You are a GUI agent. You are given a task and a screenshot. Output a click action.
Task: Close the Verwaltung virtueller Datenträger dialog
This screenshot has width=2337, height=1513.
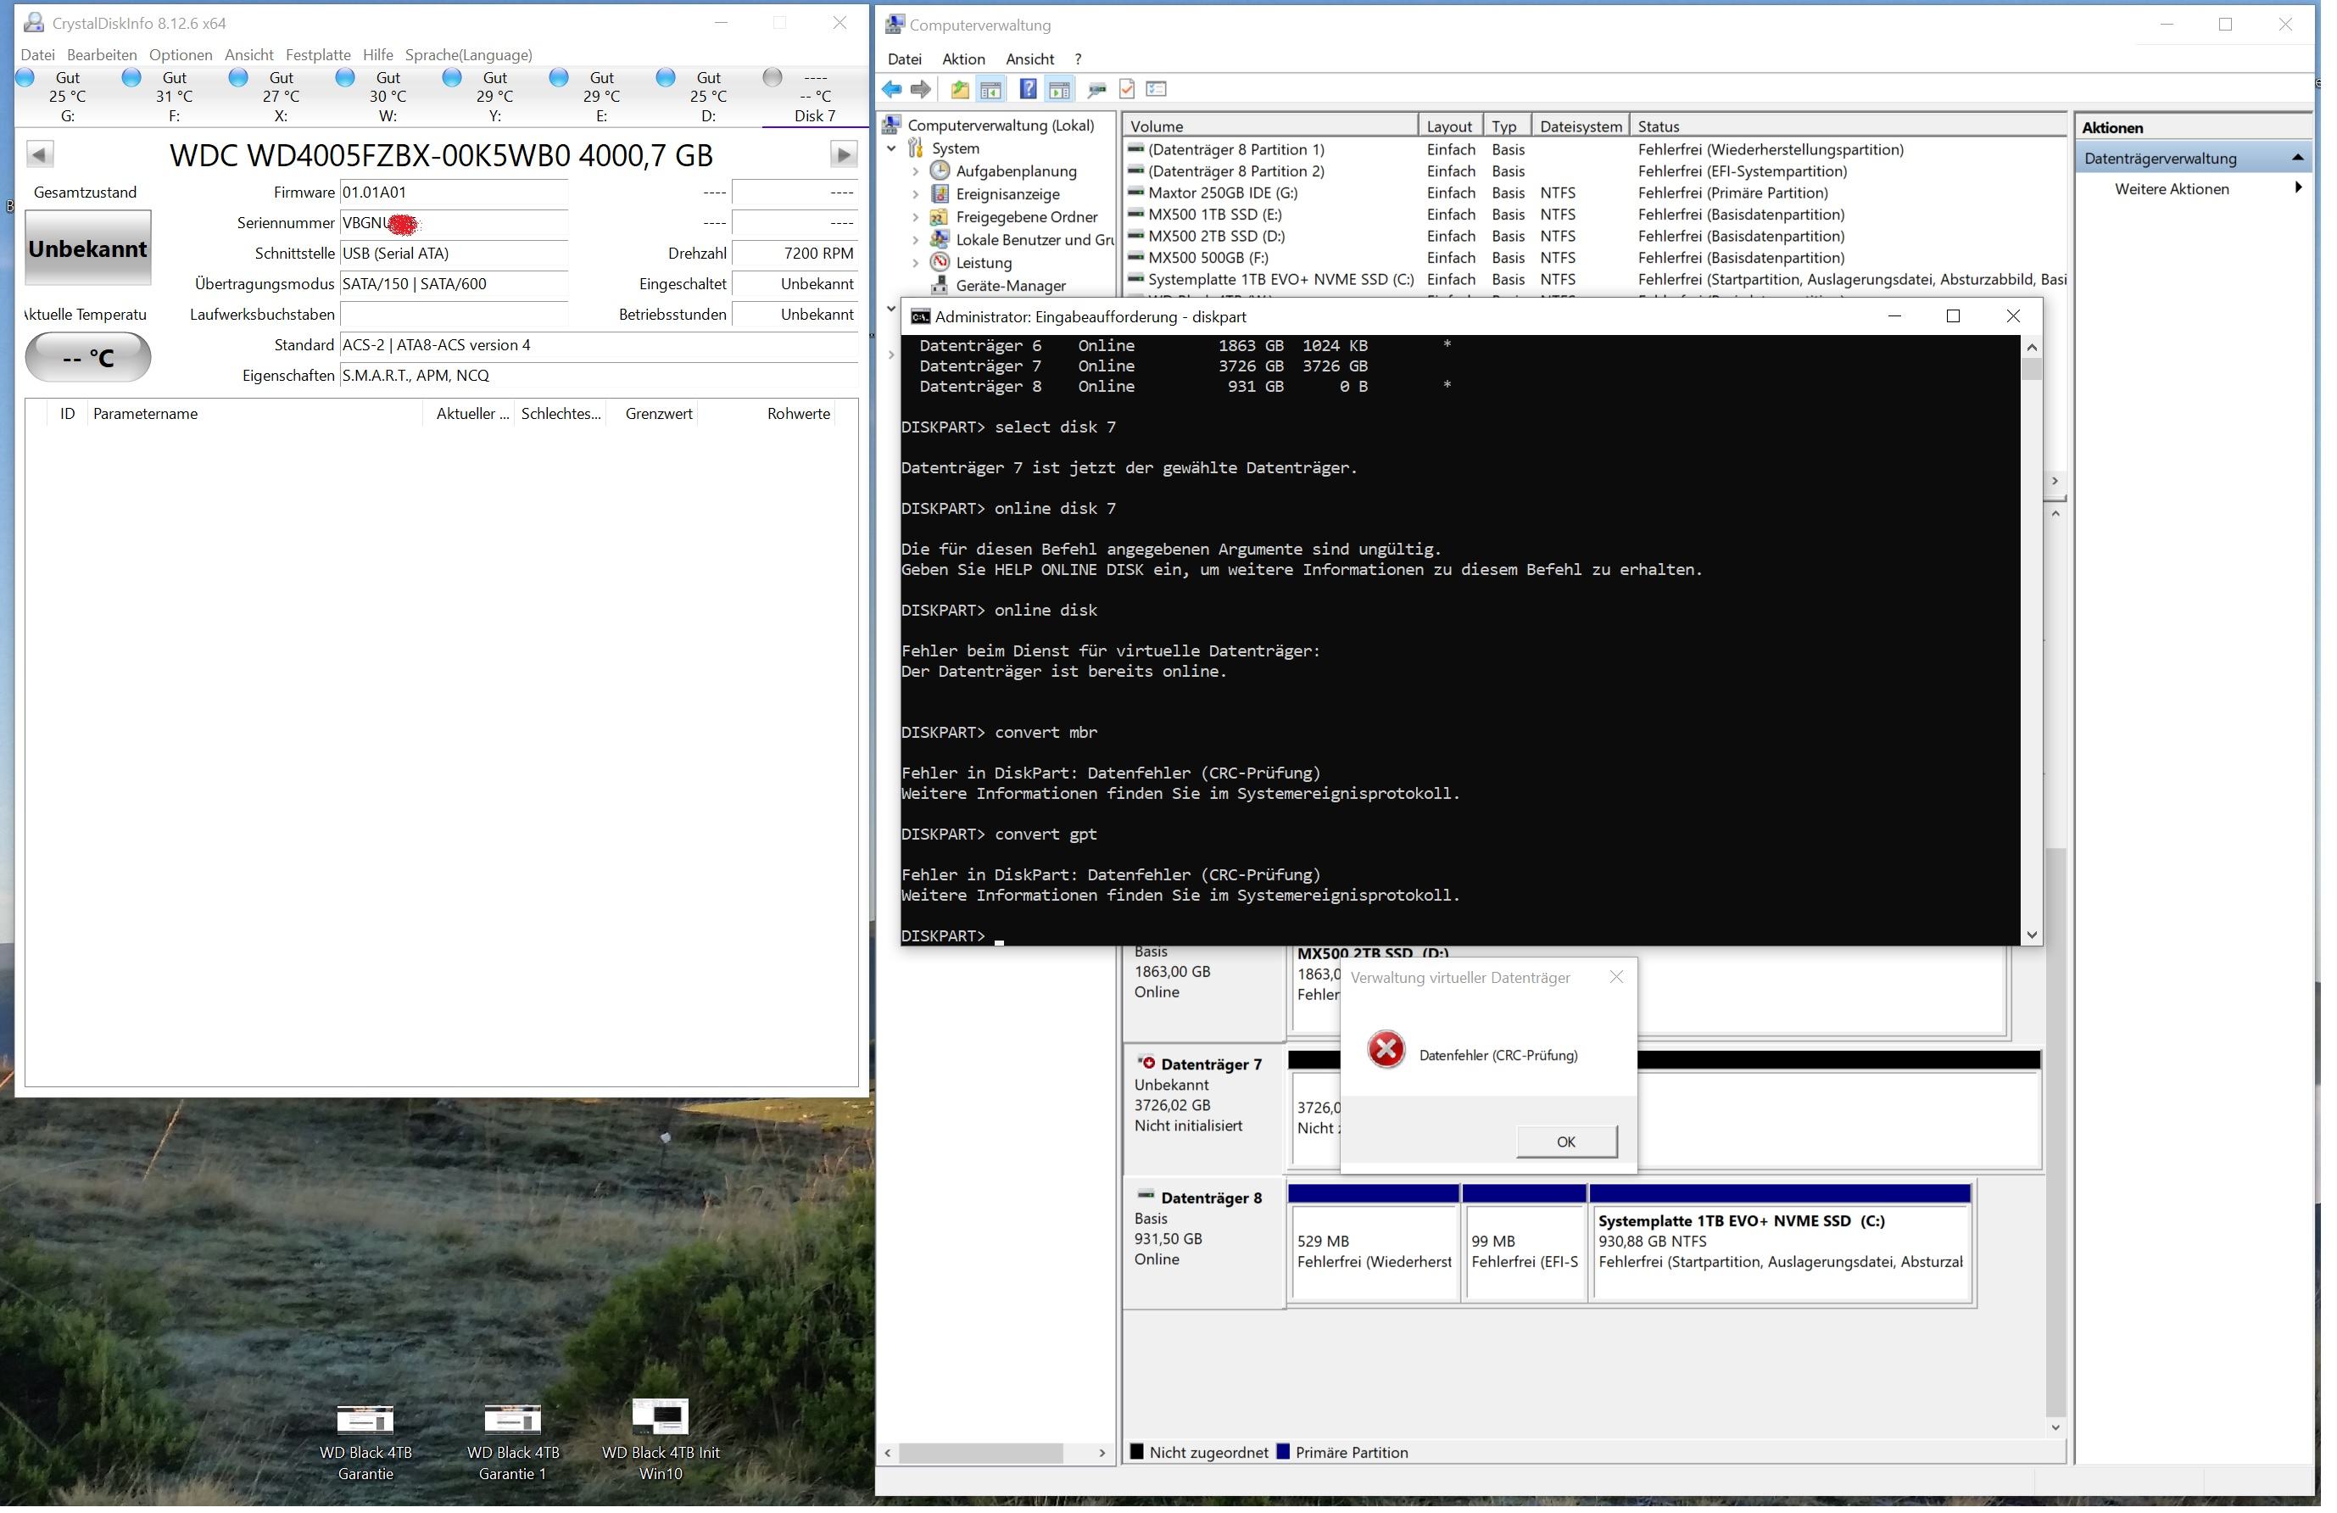click(1616, 977)
